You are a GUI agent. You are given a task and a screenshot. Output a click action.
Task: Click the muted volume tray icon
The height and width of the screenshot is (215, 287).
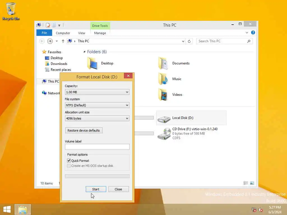point(260,210)
